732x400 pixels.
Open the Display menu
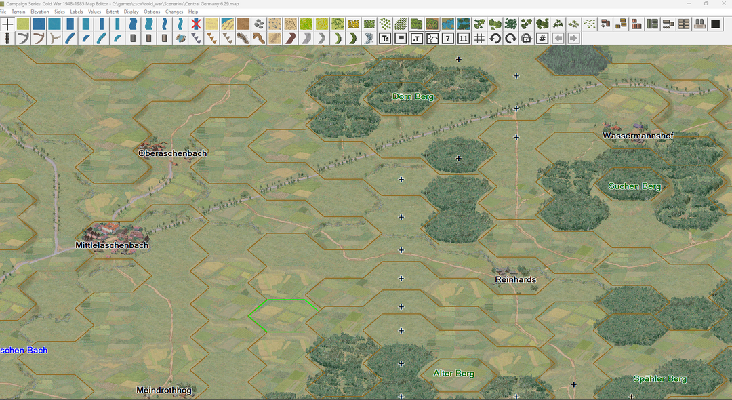tap(131, 12)
